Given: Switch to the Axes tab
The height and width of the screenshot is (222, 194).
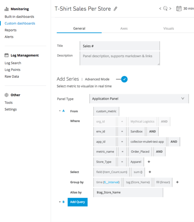Looking at the screenshot, I should coord(124,28).
